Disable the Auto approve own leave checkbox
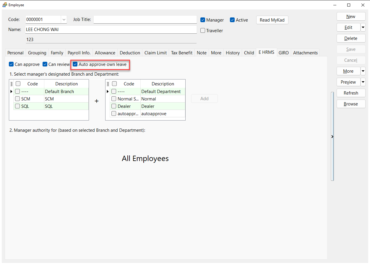 click(x=75, y=64)
